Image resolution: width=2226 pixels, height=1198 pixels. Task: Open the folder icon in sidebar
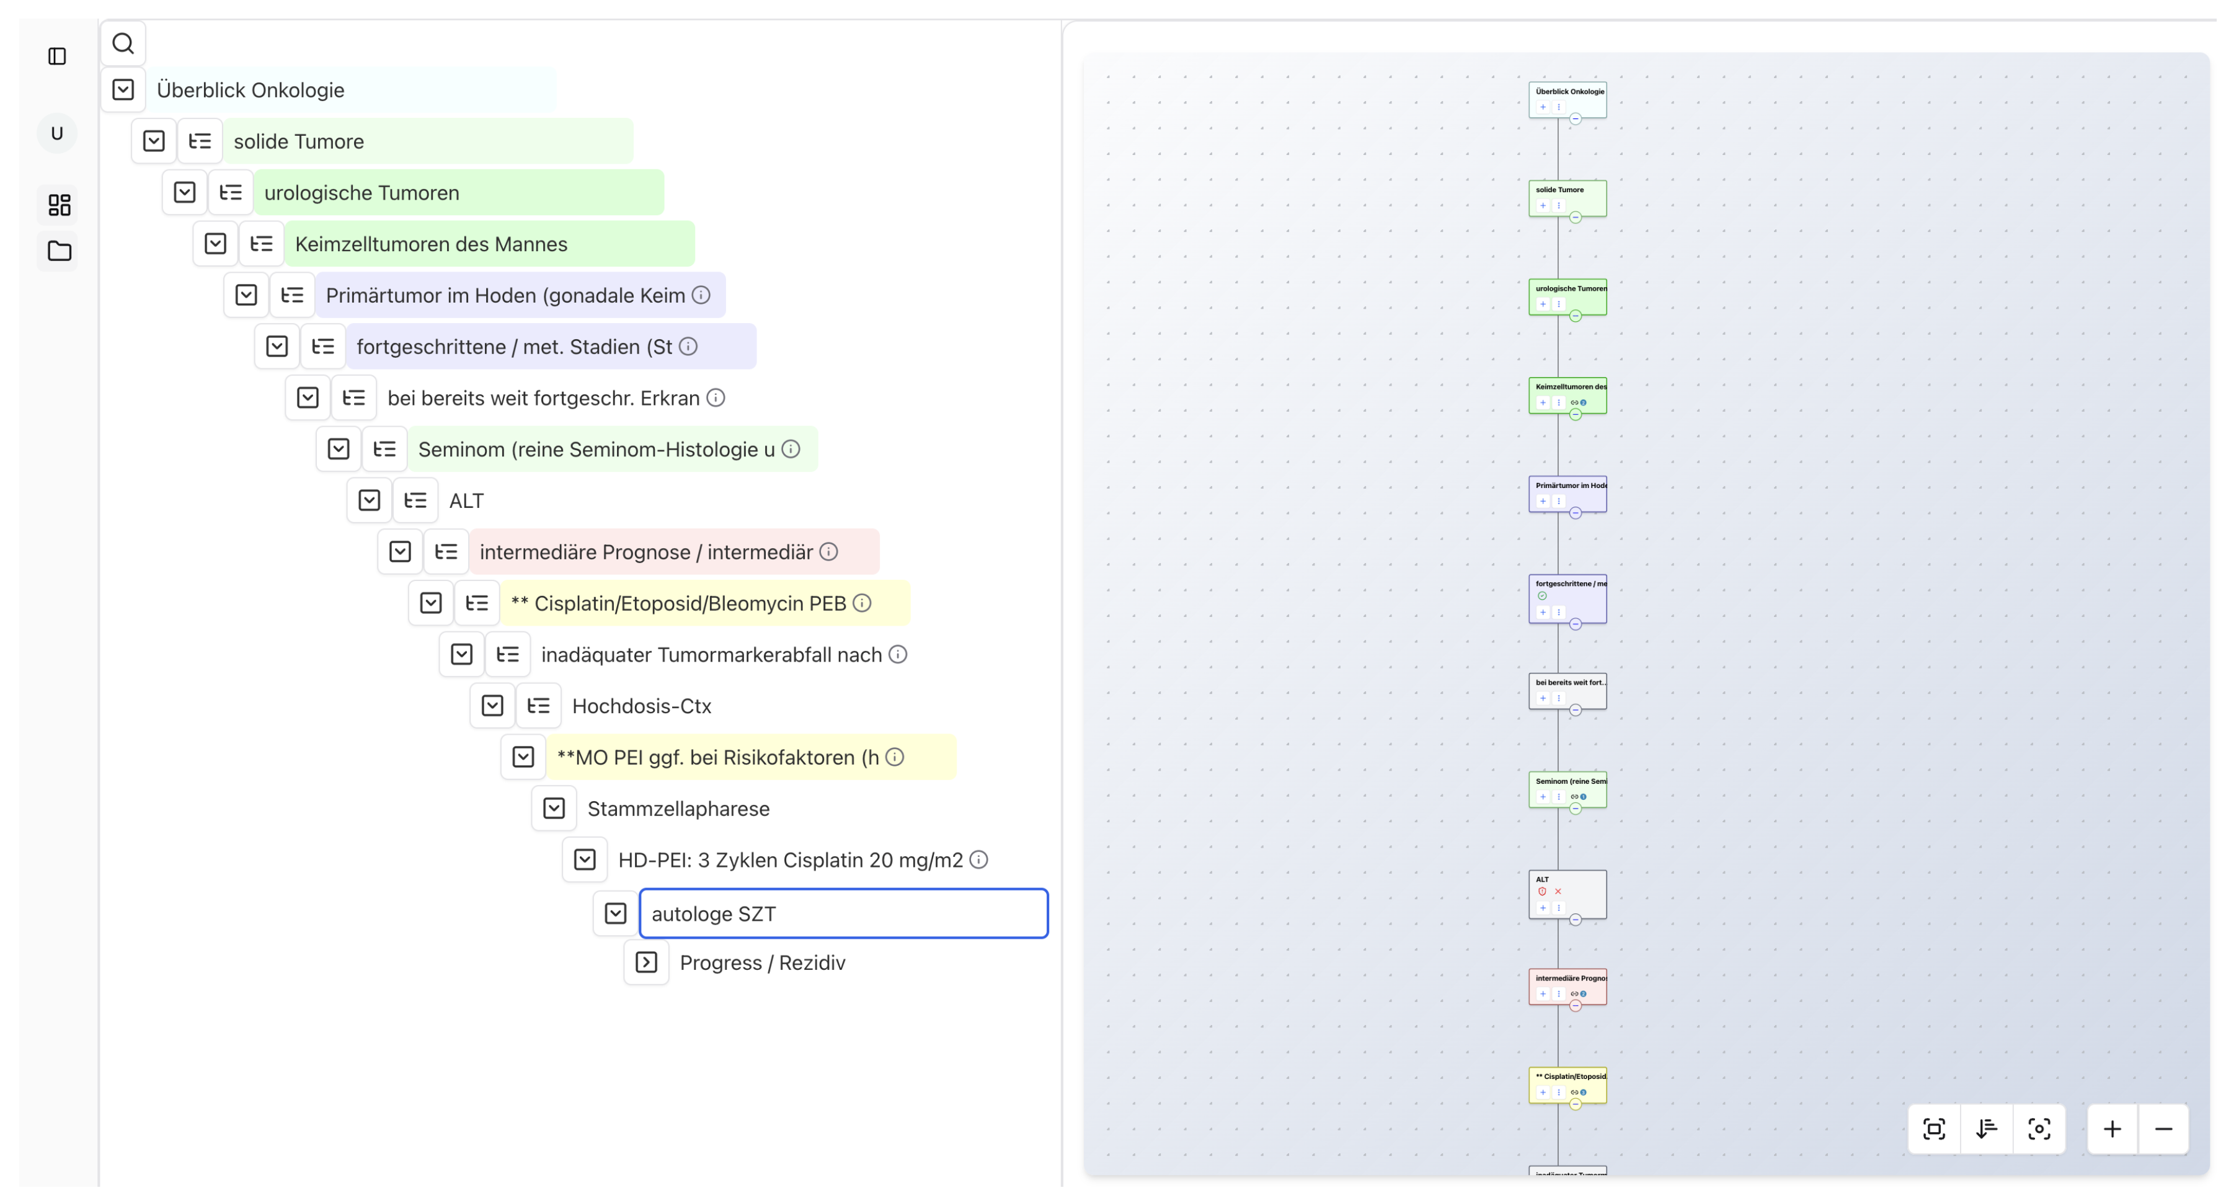click(59, 252)
